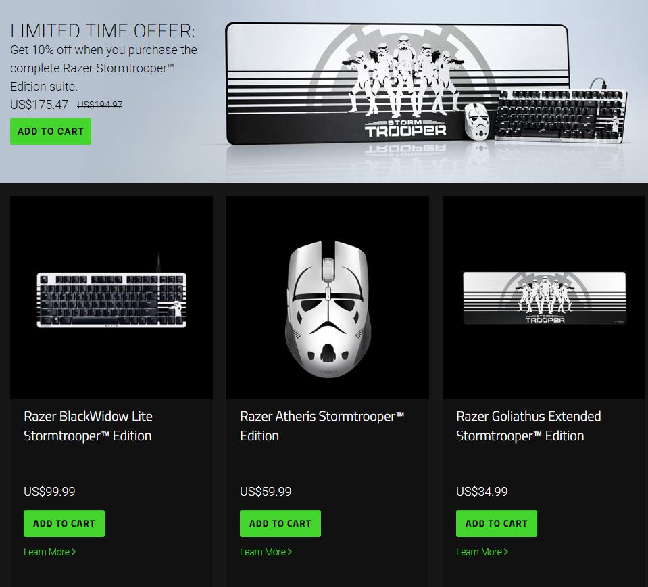Add Razer Goliathus Extended mat to cart

[497, 523]
